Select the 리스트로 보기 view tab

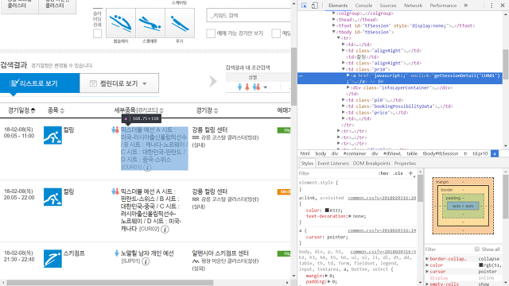(40, 83)
